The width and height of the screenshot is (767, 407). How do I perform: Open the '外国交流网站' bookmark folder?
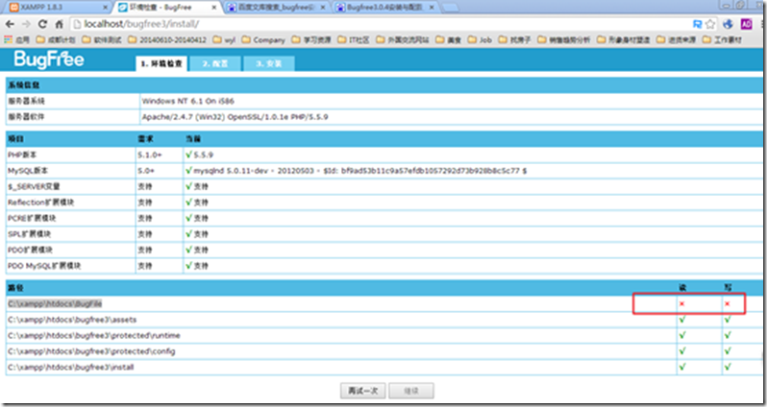(x=402, y=39)
